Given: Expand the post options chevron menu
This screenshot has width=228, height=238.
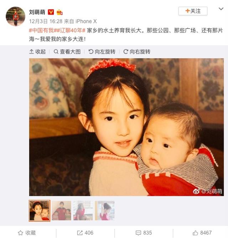Looking at the screenshot, I should click(221, 9).
